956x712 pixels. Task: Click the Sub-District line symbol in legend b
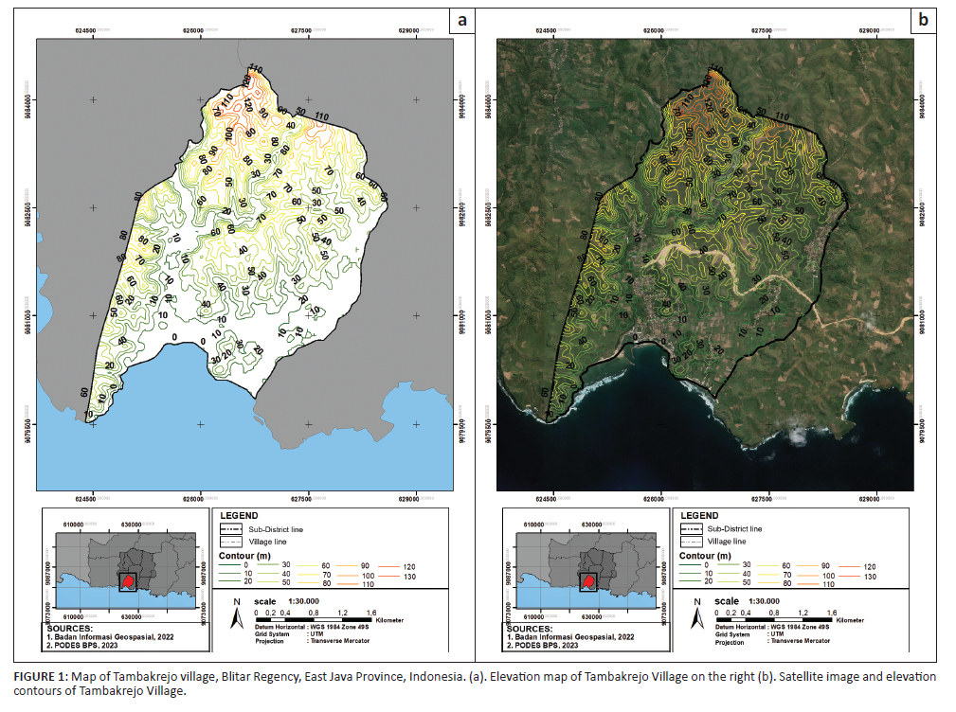691,528
